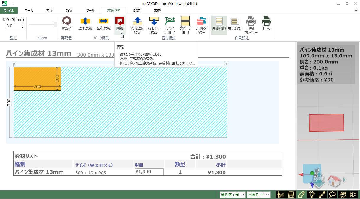360x199 pixels.
Task: Increase the 切りしろ value with the up arrow
Action: (23, 25)
